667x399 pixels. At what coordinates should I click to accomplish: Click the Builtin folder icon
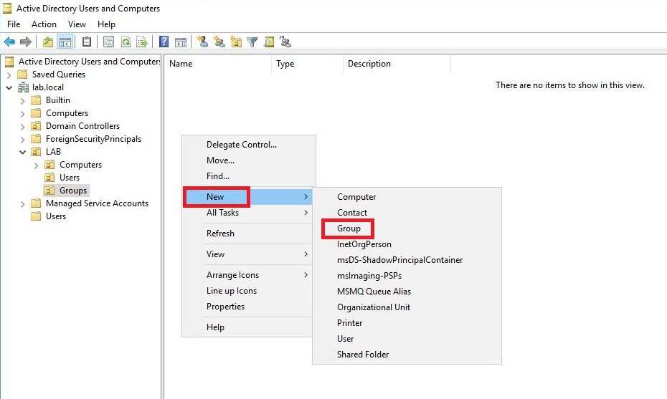[36, 100]
